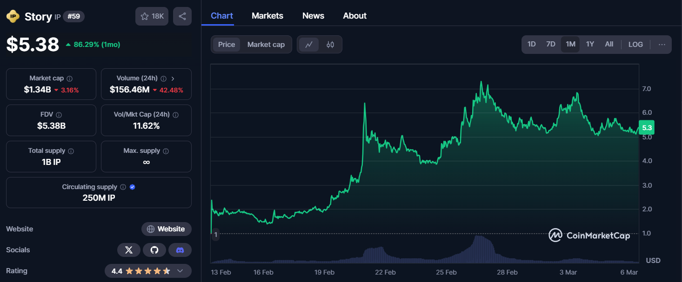Click the verified circulating supply badge
This screenshot has height=282, width=682.
pyautogui.click(x=132, y=187)
